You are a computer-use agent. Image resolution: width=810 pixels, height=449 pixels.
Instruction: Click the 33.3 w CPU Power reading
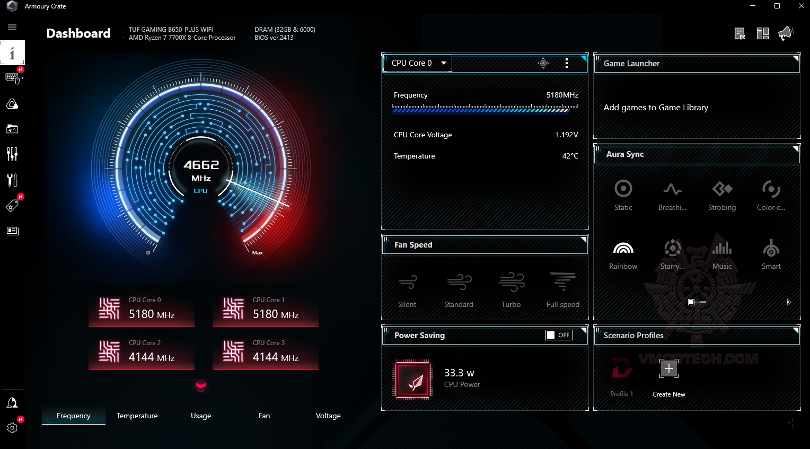459,373
